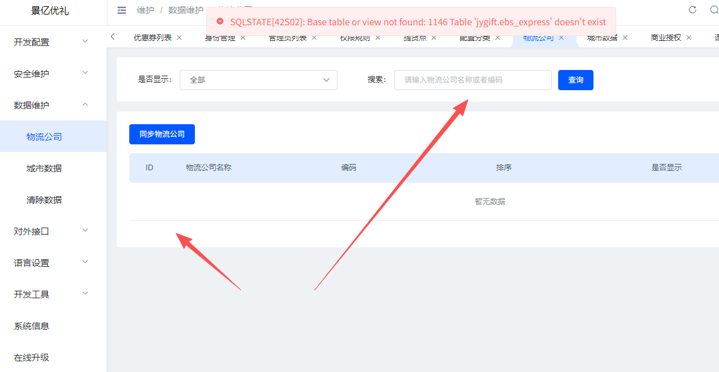Click the 排序 column header

click(x=504, y=168)
